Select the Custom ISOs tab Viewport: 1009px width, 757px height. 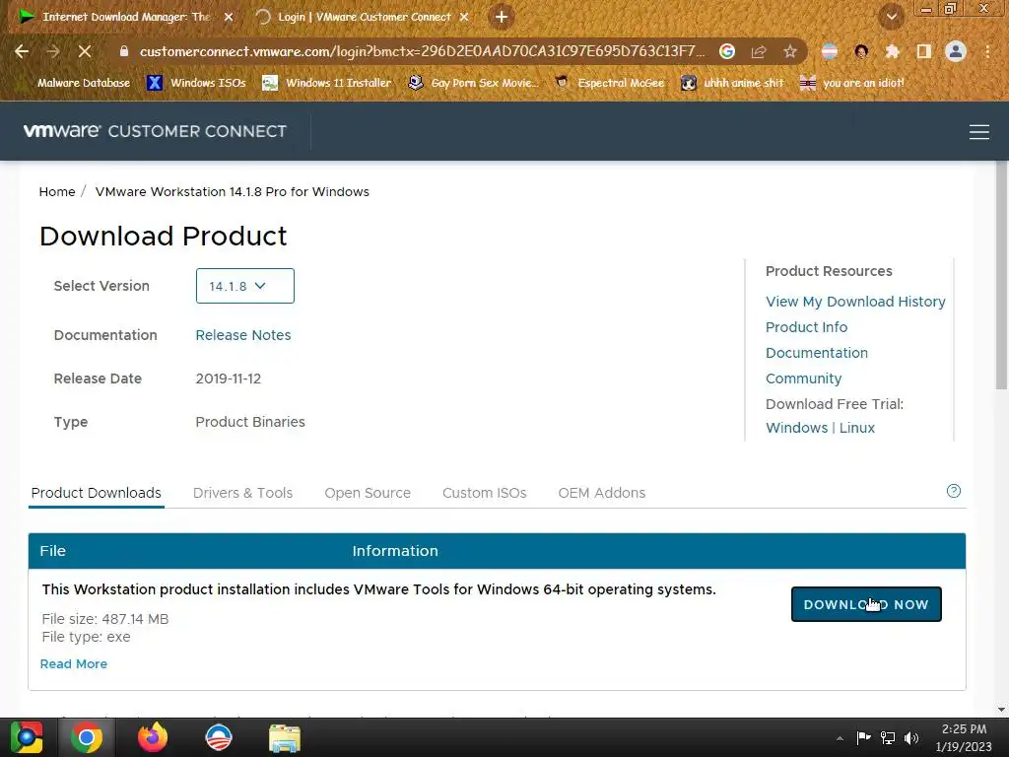tap(484, 493)
